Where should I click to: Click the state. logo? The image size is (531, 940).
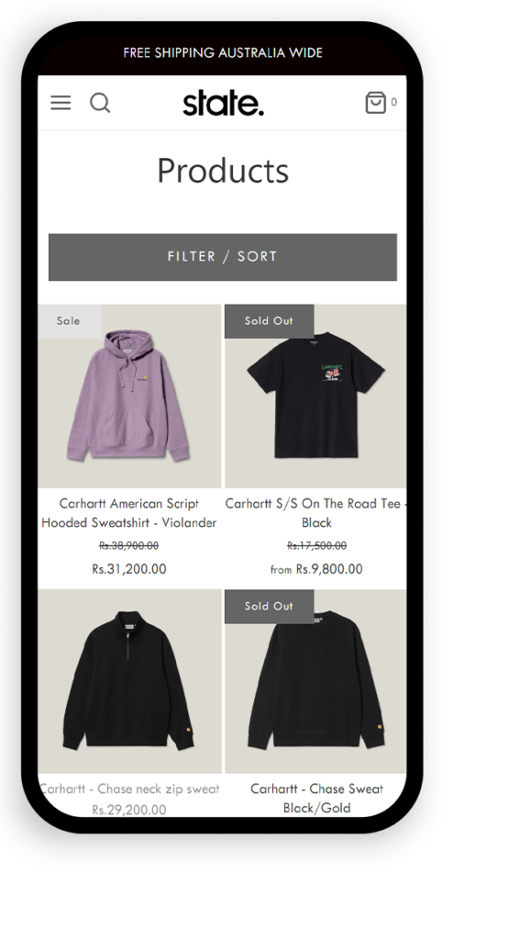tap(223, 103)
